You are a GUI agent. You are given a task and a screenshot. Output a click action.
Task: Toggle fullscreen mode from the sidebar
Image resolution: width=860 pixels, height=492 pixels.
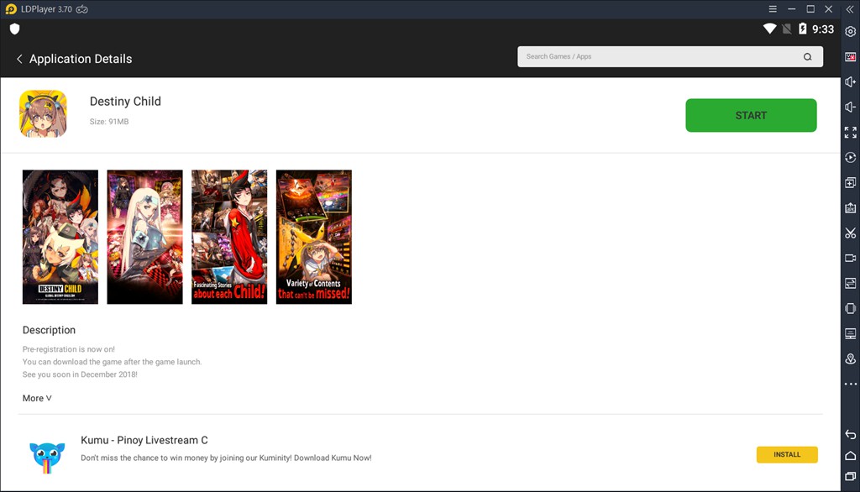point(850,132)
